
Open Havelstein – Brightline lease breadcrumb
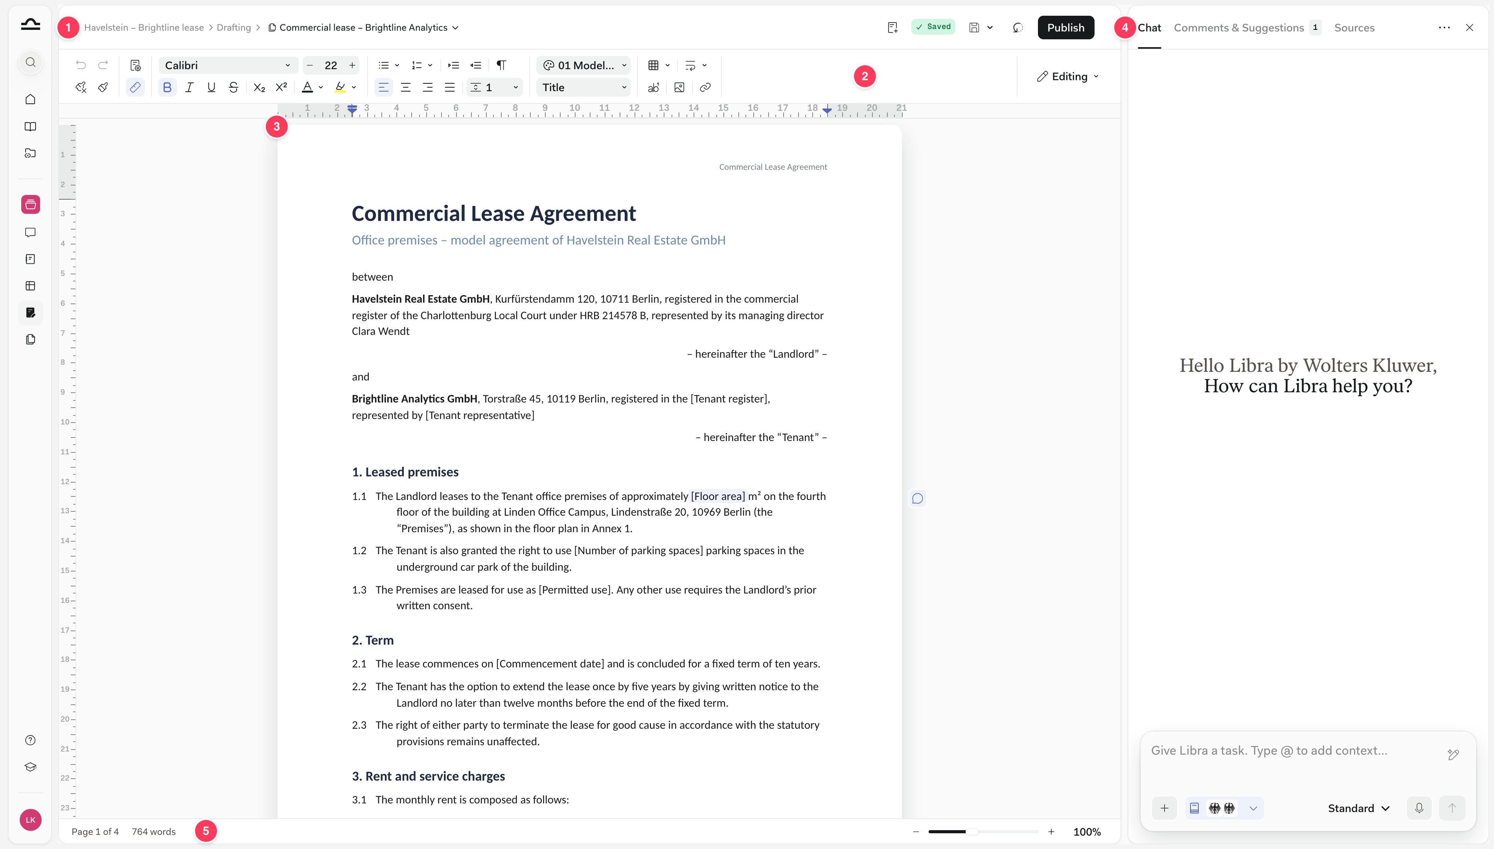144,28
